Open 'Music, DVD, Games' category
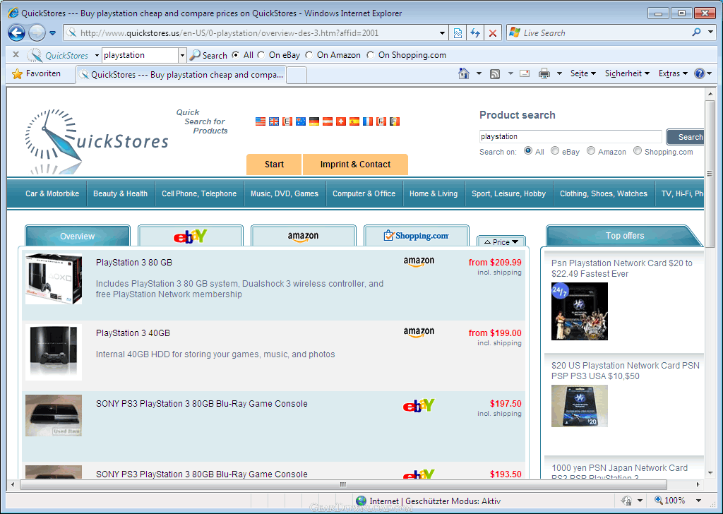 coord(285,193)
